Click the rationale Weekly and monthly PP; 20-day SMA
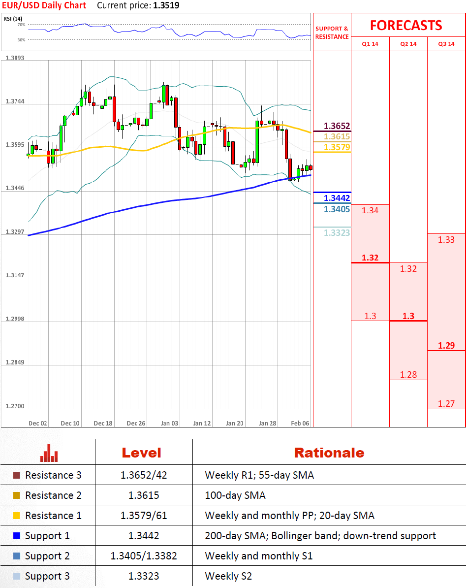The width and height of the screenshot is (467, 588). tap(290, 516)
